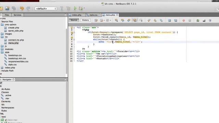This screenshot has height=123, width=219.
Task: Click the orange Undo arrow icon
Action: tap(22, 8)
